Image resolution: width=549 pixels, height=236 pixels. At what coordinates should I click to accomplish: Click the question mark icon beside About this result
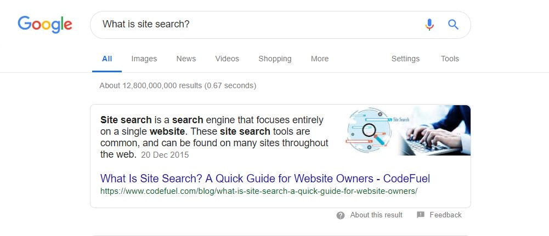point(341,215)
